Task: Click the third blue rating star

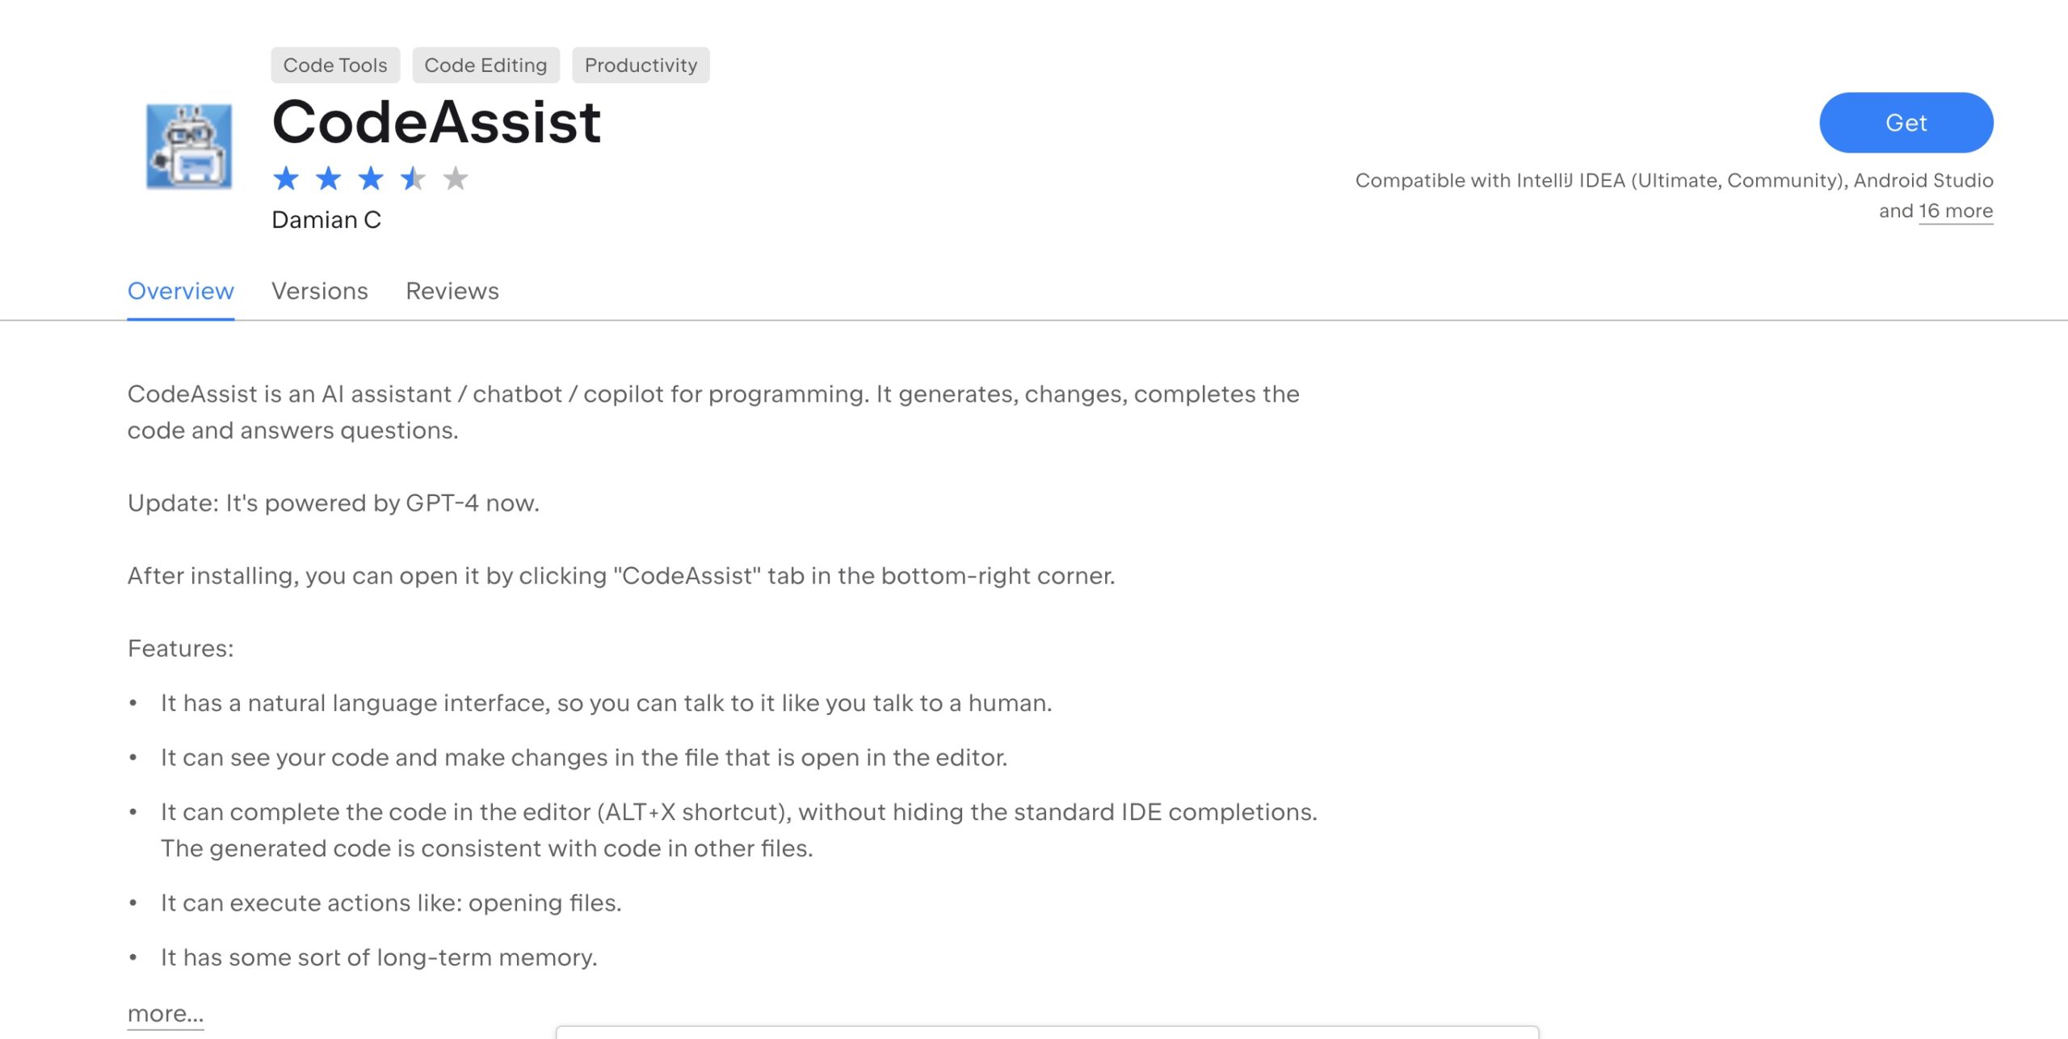Action: 371,178
